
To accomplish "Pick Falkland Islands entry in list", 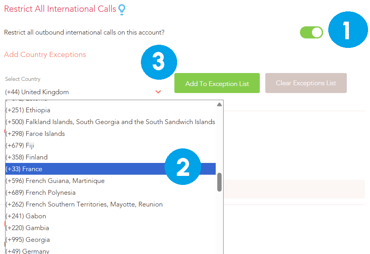I will point(111,122).
